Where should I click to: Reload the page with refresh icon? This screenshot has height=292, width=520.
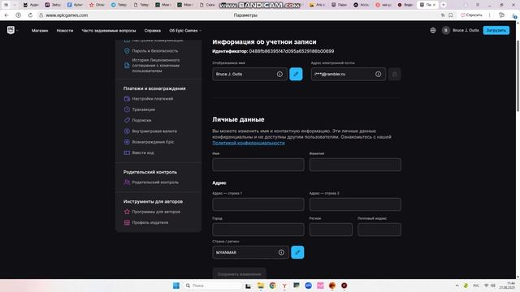(x=30, y=15)
